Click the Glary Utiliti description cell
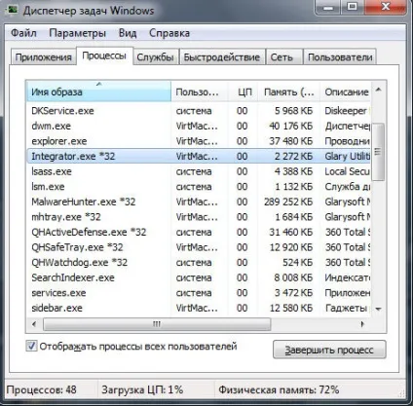The width and height of the screenshot is (413, 406). tap(347, 156)
